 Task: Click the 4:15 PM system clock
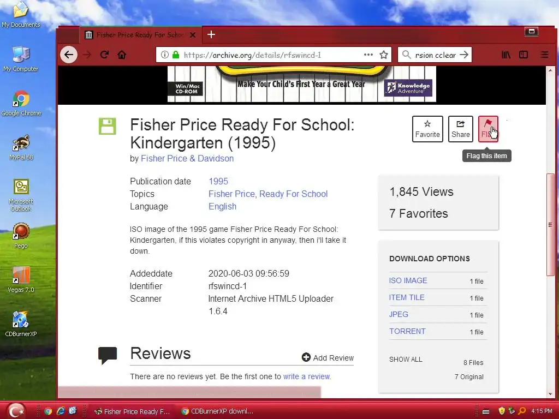point(542,411)
